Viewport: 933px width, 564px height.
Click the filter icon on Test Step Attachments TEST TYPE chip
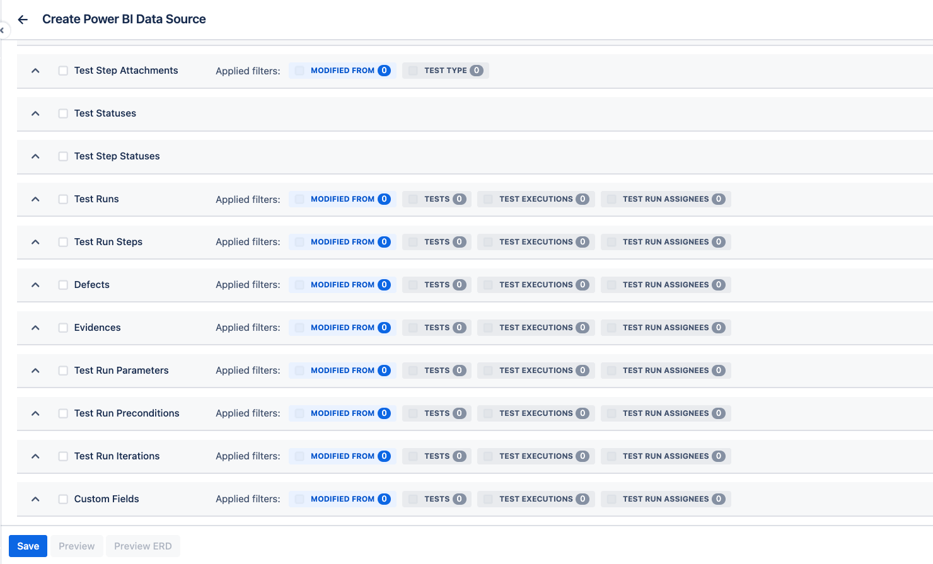[x=414, y=70]
